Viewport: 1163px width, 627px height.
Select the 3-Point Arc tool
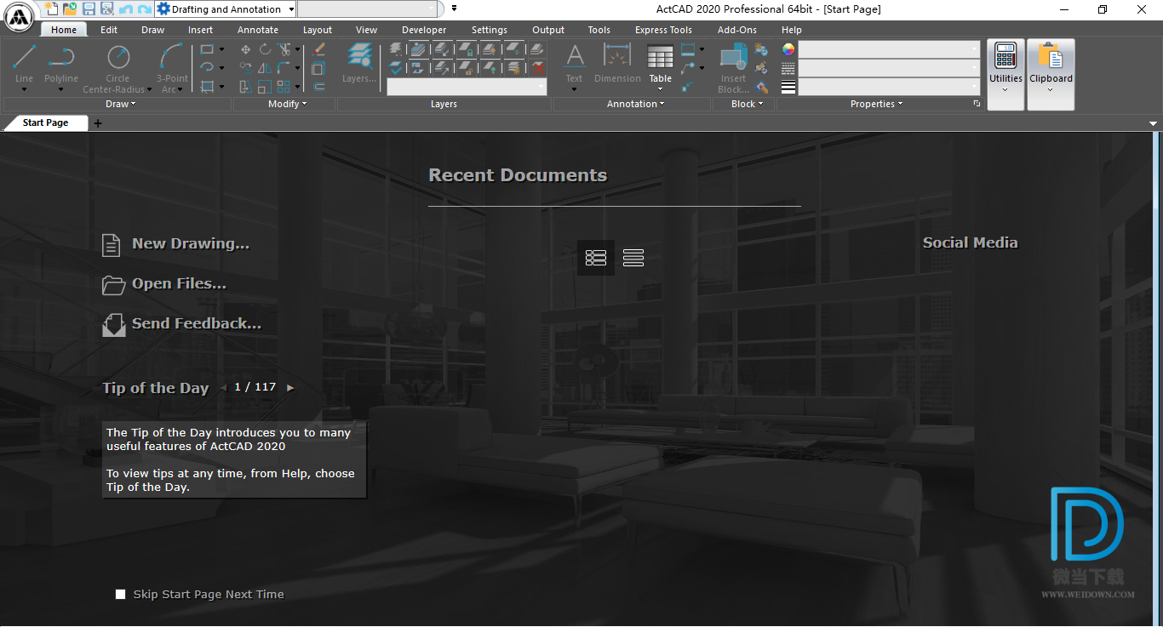point(172,68)
